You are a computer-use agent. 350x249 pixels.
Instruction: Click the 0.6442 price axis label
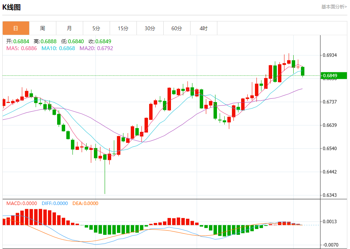(330, 172)
